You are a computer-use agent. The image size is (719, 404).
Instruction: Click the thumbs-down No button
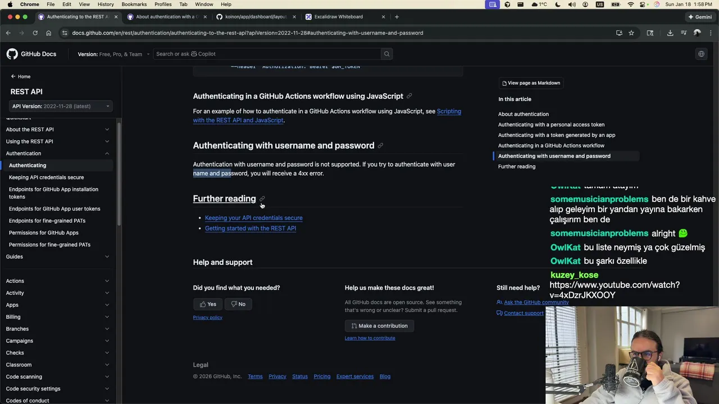pyautogui.click(x=238, y=304)
